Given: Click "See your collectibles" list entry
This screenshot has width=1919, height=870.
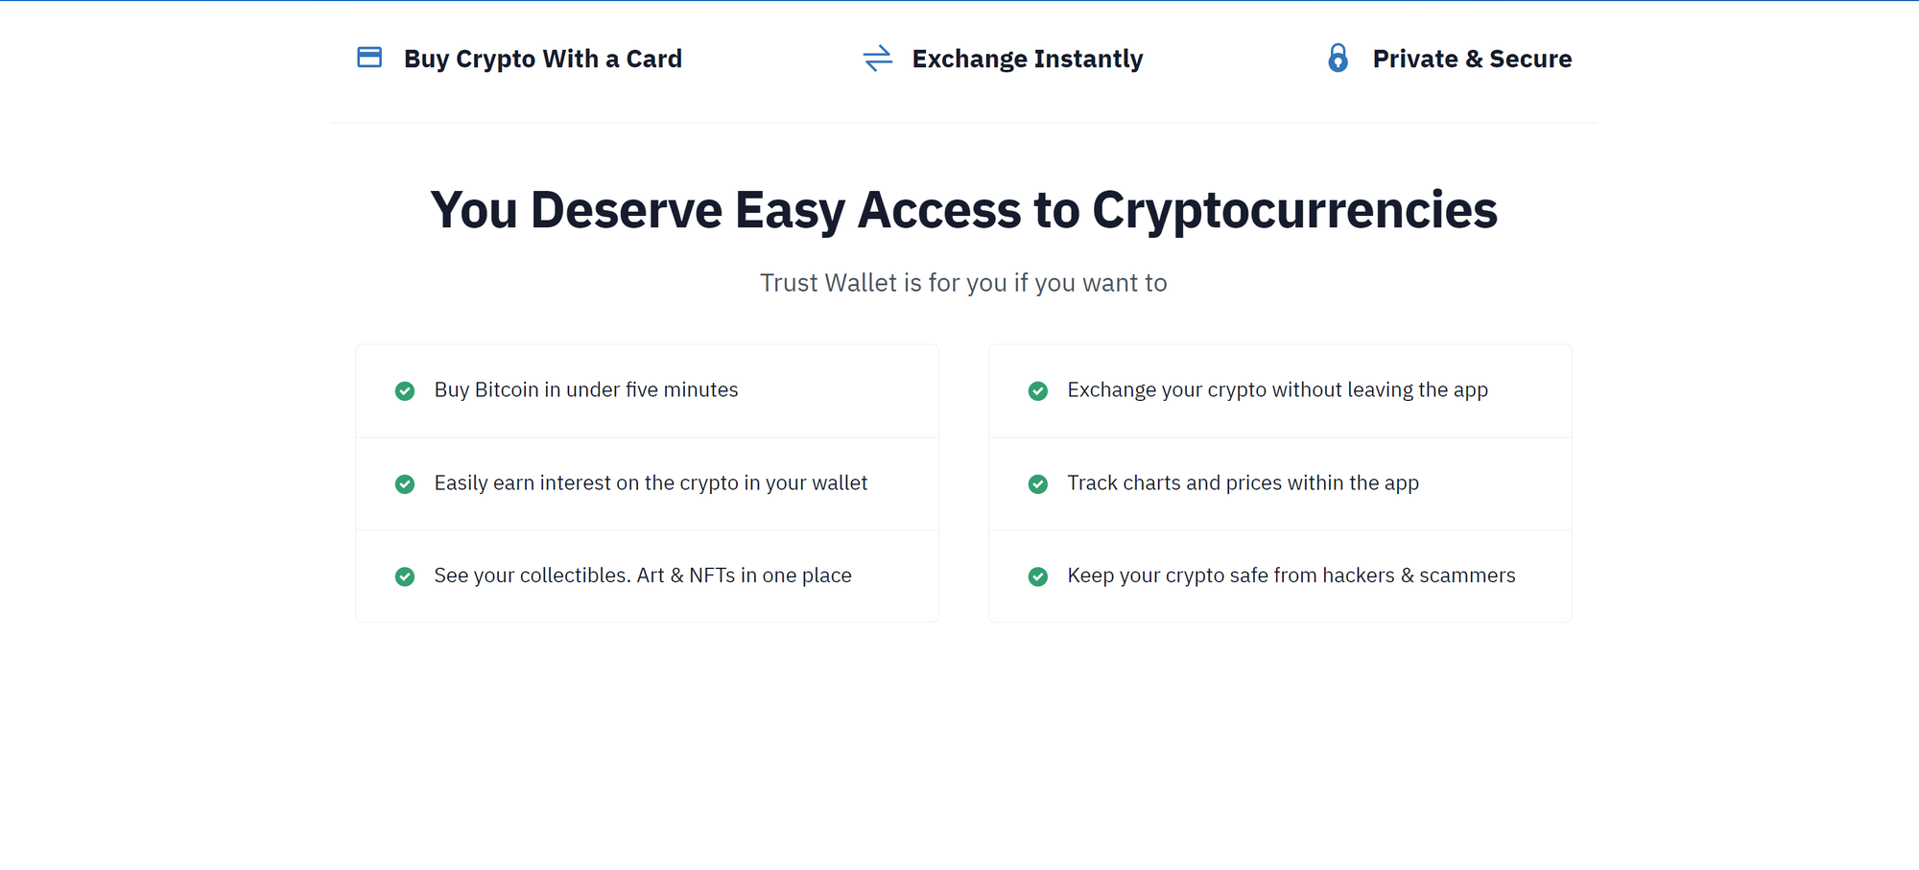Looking at the screenshot, I should tap(643, 576).
